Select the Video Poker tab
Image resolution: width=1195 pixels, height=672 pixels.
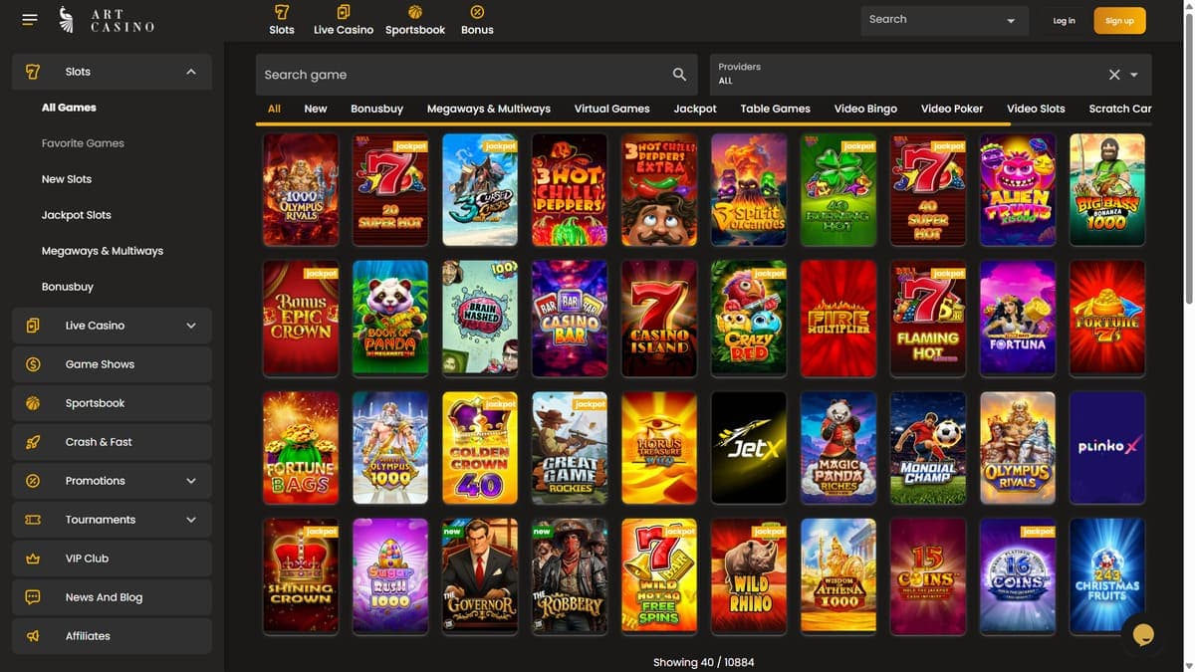(x=952, y=109)
